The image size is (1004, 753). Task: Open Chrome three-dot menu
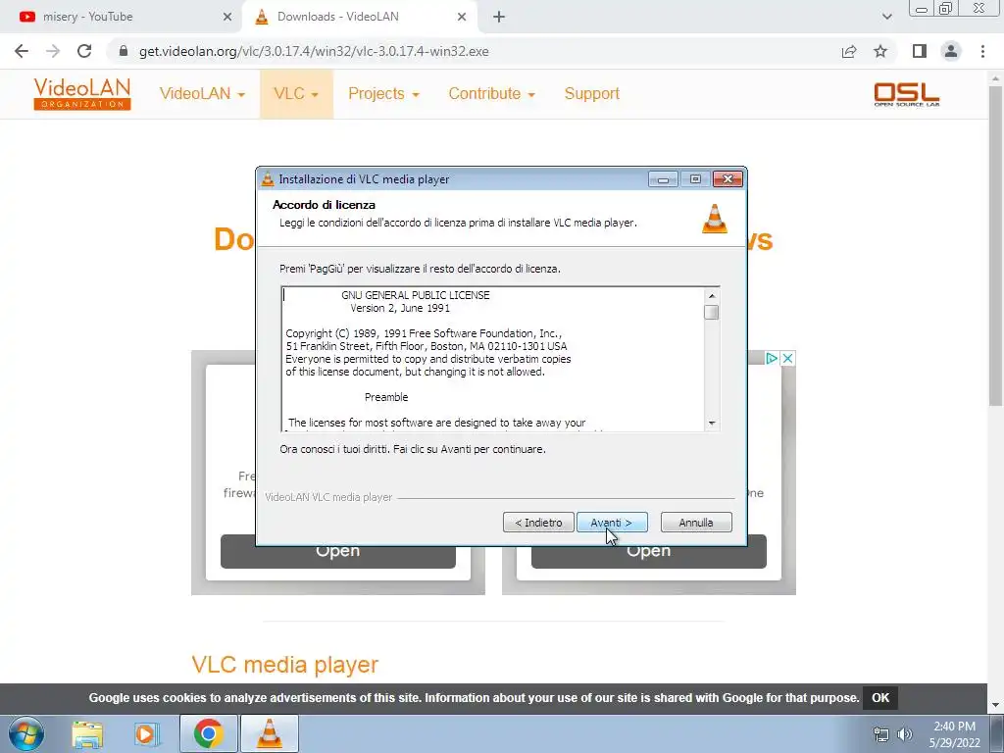(982, 51)
